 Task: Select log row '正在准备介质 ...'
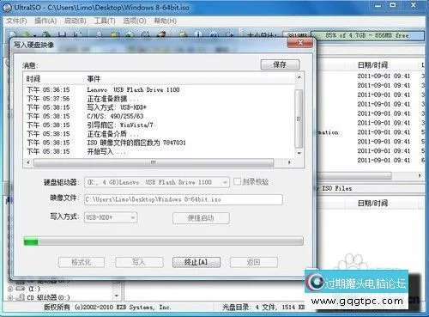pyautogui.click(x=159, y=134)
